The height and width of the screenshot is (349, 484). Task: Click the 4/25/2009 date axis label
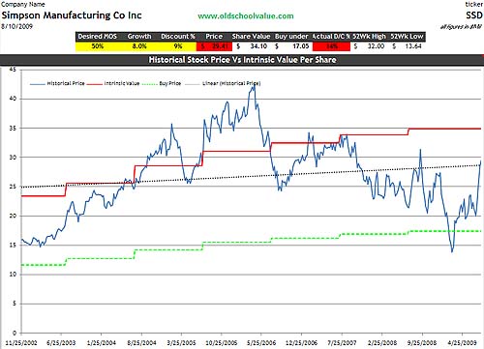462,342
